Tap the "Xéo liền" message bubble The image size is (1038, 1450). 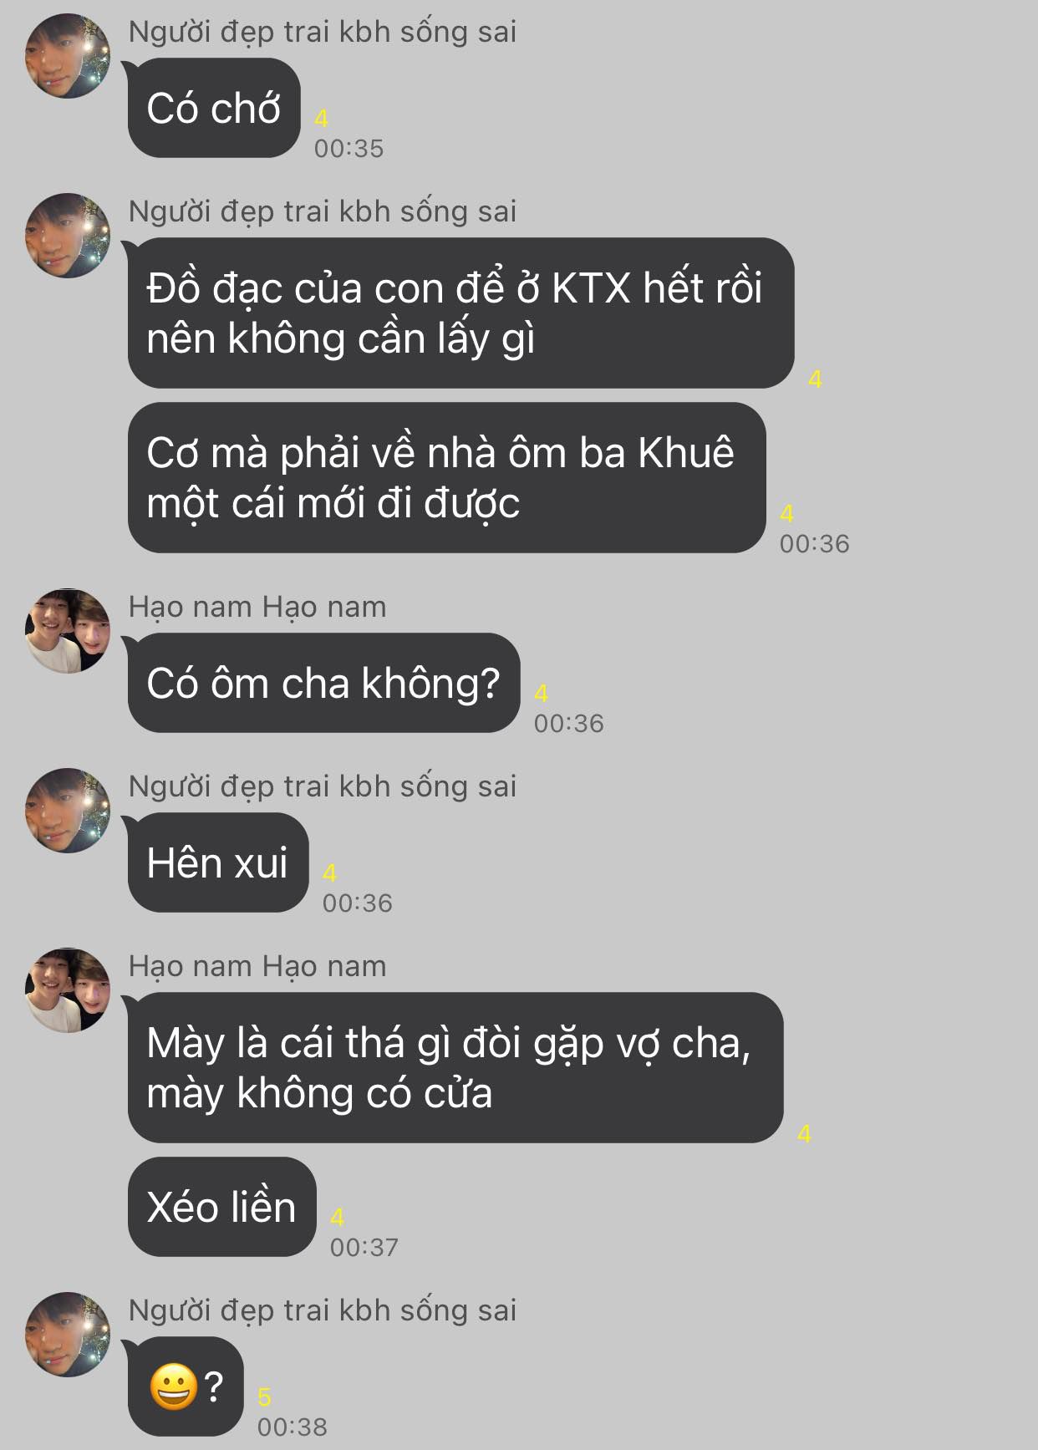tap(221, 1207)
